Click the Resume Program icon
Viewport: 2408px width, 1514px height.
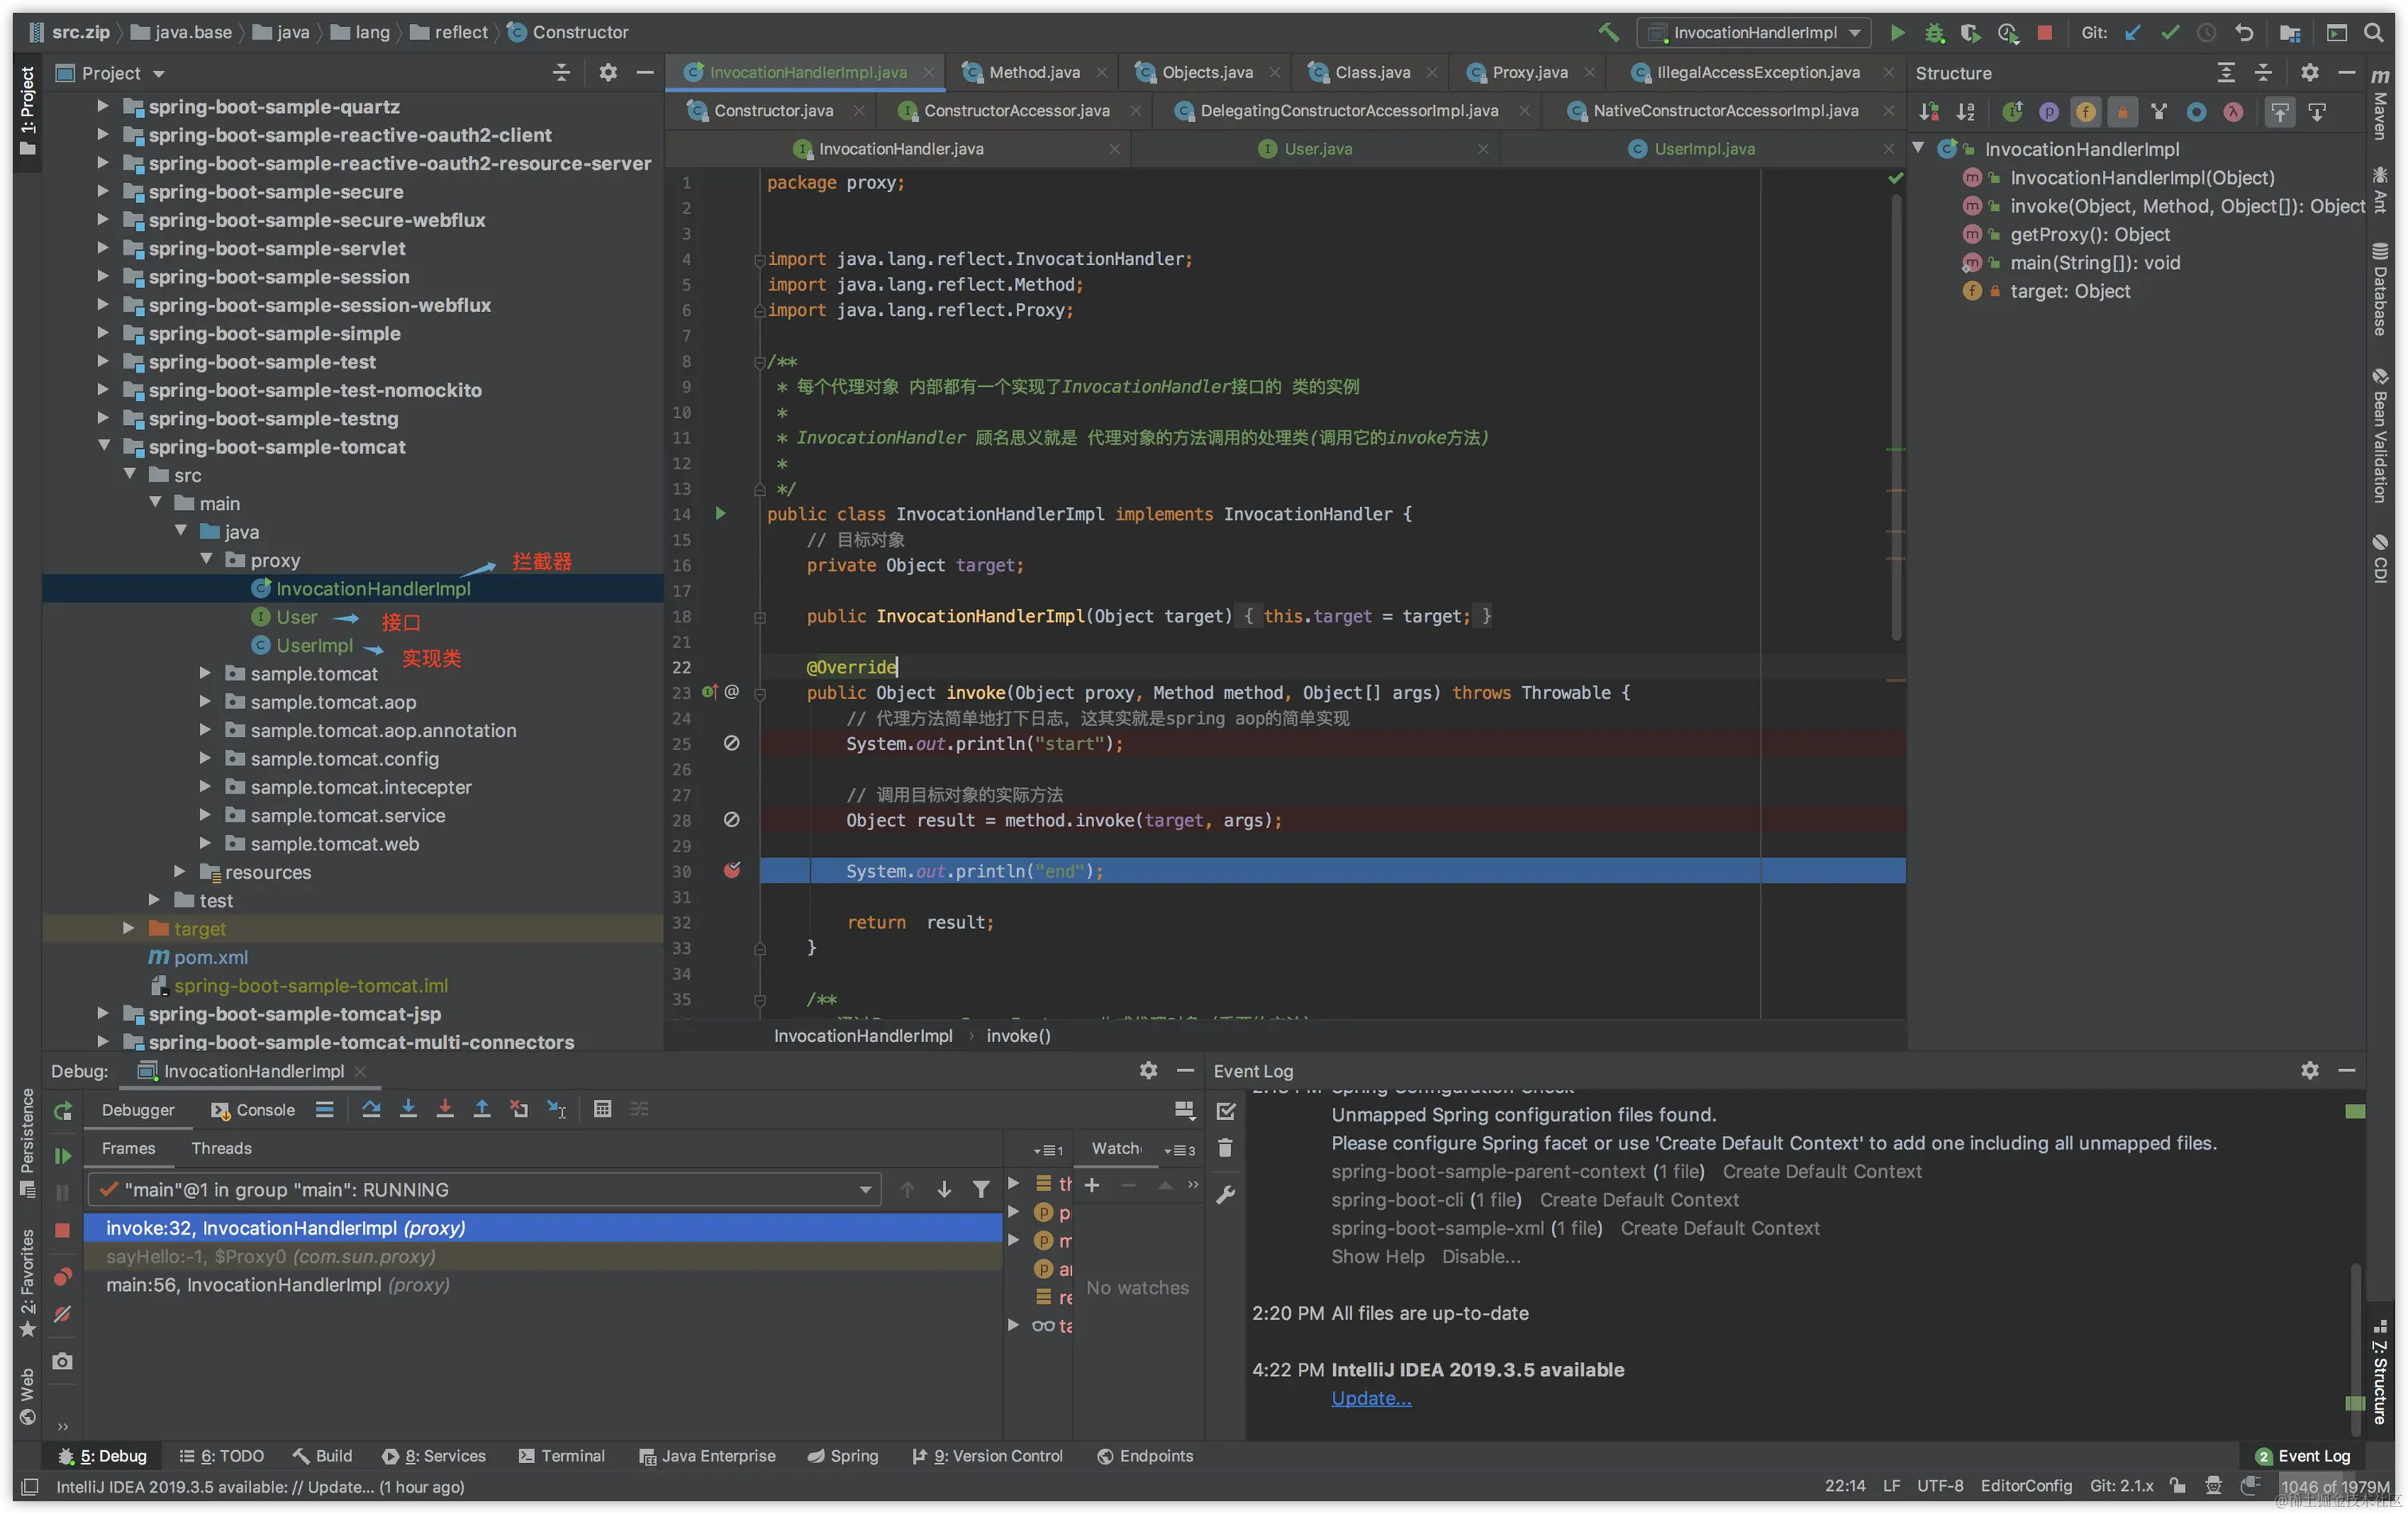(62, 1157)
